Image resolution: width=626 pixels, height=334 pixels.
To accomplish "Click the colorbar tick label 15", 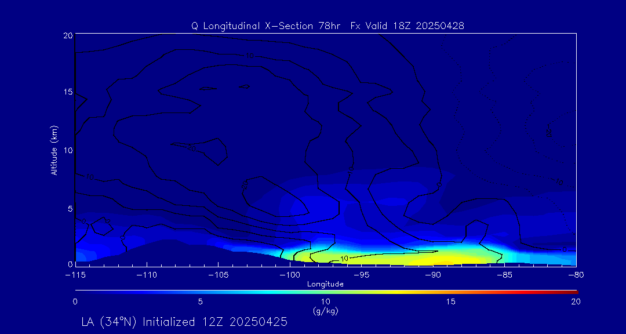I will 451,302.
